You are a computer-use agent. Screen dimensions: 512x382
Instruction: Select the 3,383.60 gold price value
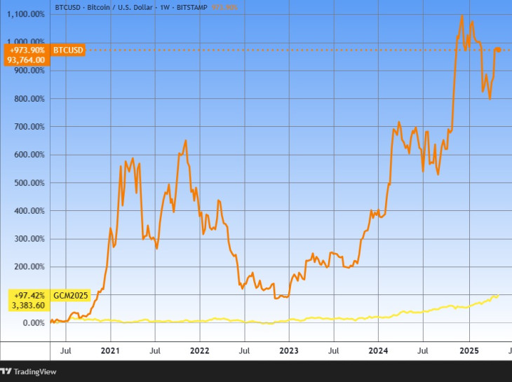[29, 306]
